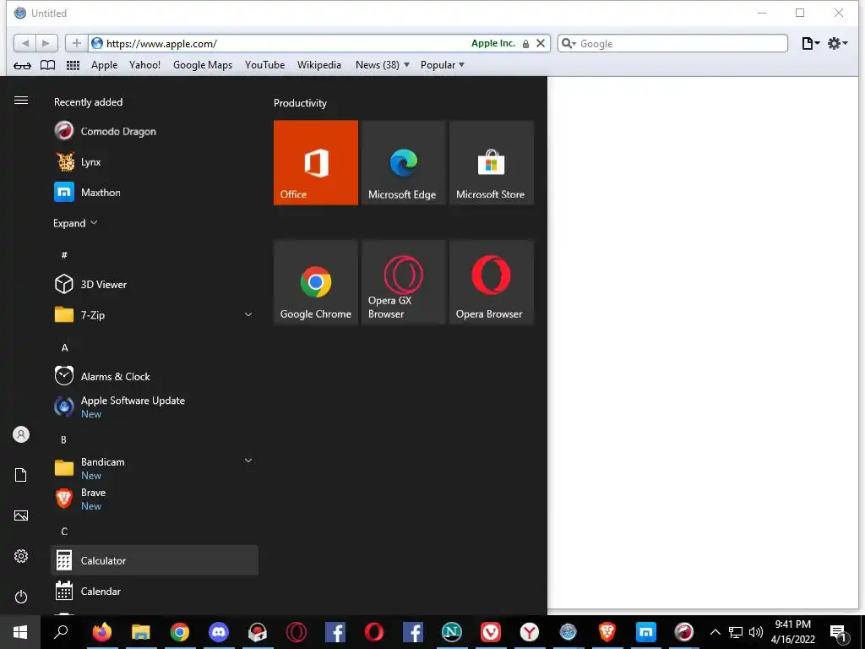The image size is (865, 649).
Task: Click the B section header
Action: pos(64,439)
